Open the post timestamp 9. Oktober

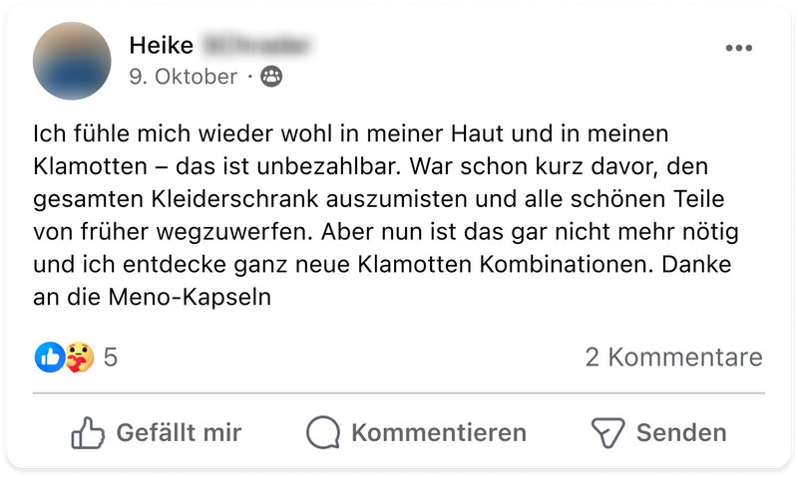pyautogui.click(x=184, y=76)
